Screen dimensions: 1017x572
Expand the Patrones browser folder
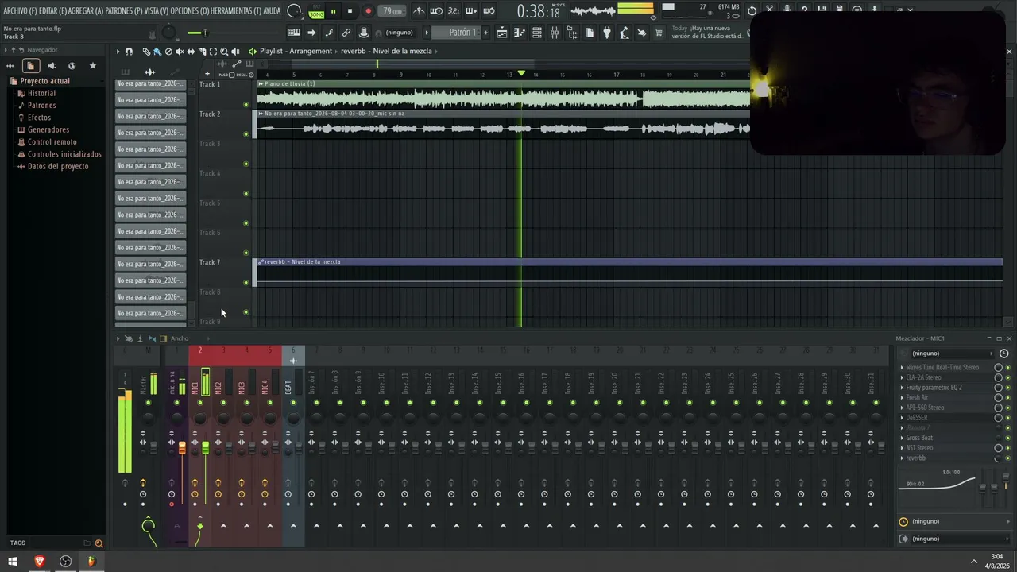[x=41, y=105]
